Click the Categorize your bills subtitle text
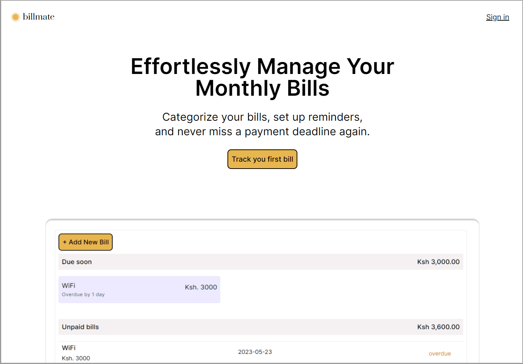 [x=262, y=124]
